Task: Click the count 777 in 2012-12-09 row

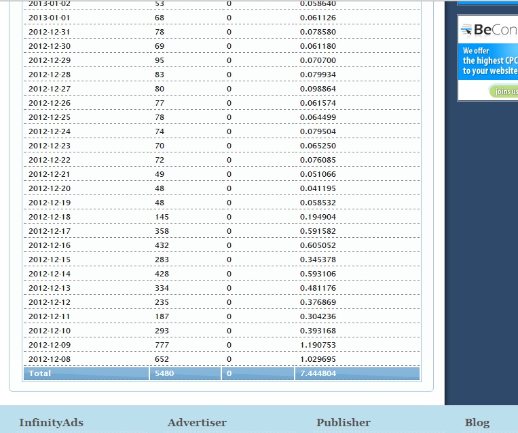Action: point(162,345)
